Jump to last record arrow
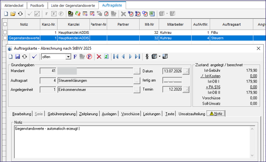The width and height of the screenshot is (266, 162). click(137, 57)
